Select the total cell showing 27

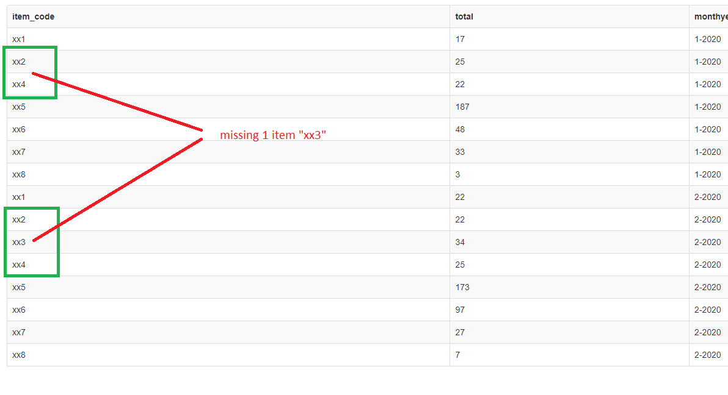click(x=460, y=332)
